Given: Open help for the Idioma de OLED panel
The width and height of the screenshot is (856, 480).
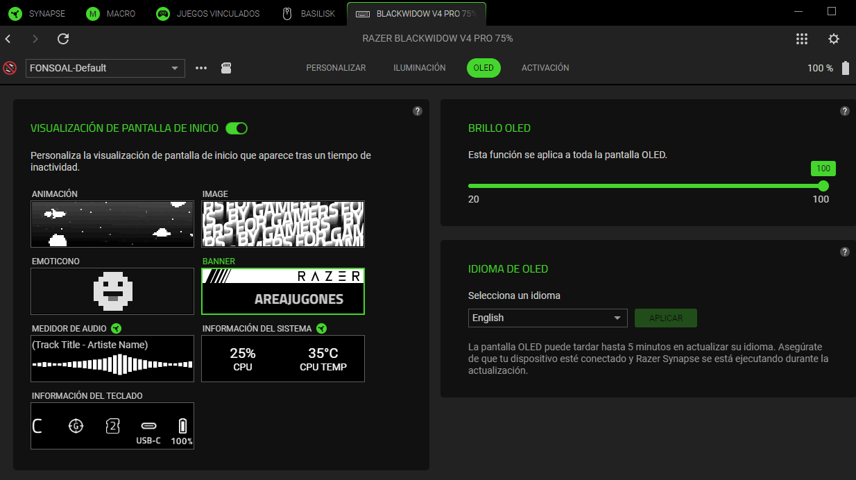Looking at the screenshot, I should click(x=844, y=252).
